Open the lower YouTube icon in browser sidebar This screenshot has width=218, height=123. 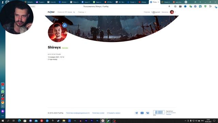(x=3, y=99)
